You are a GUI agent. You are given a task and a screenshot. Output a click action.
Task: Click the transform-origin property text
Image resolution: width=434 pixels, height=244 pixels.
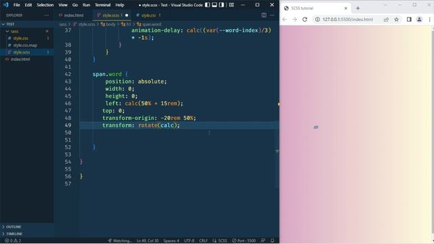click(x=128, y=118)
